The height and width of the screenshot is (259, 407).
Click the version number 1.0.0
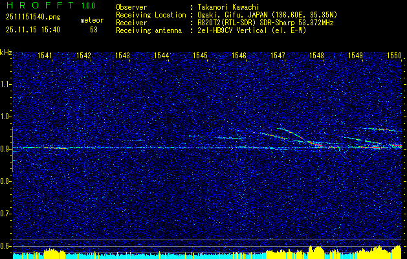88,6
